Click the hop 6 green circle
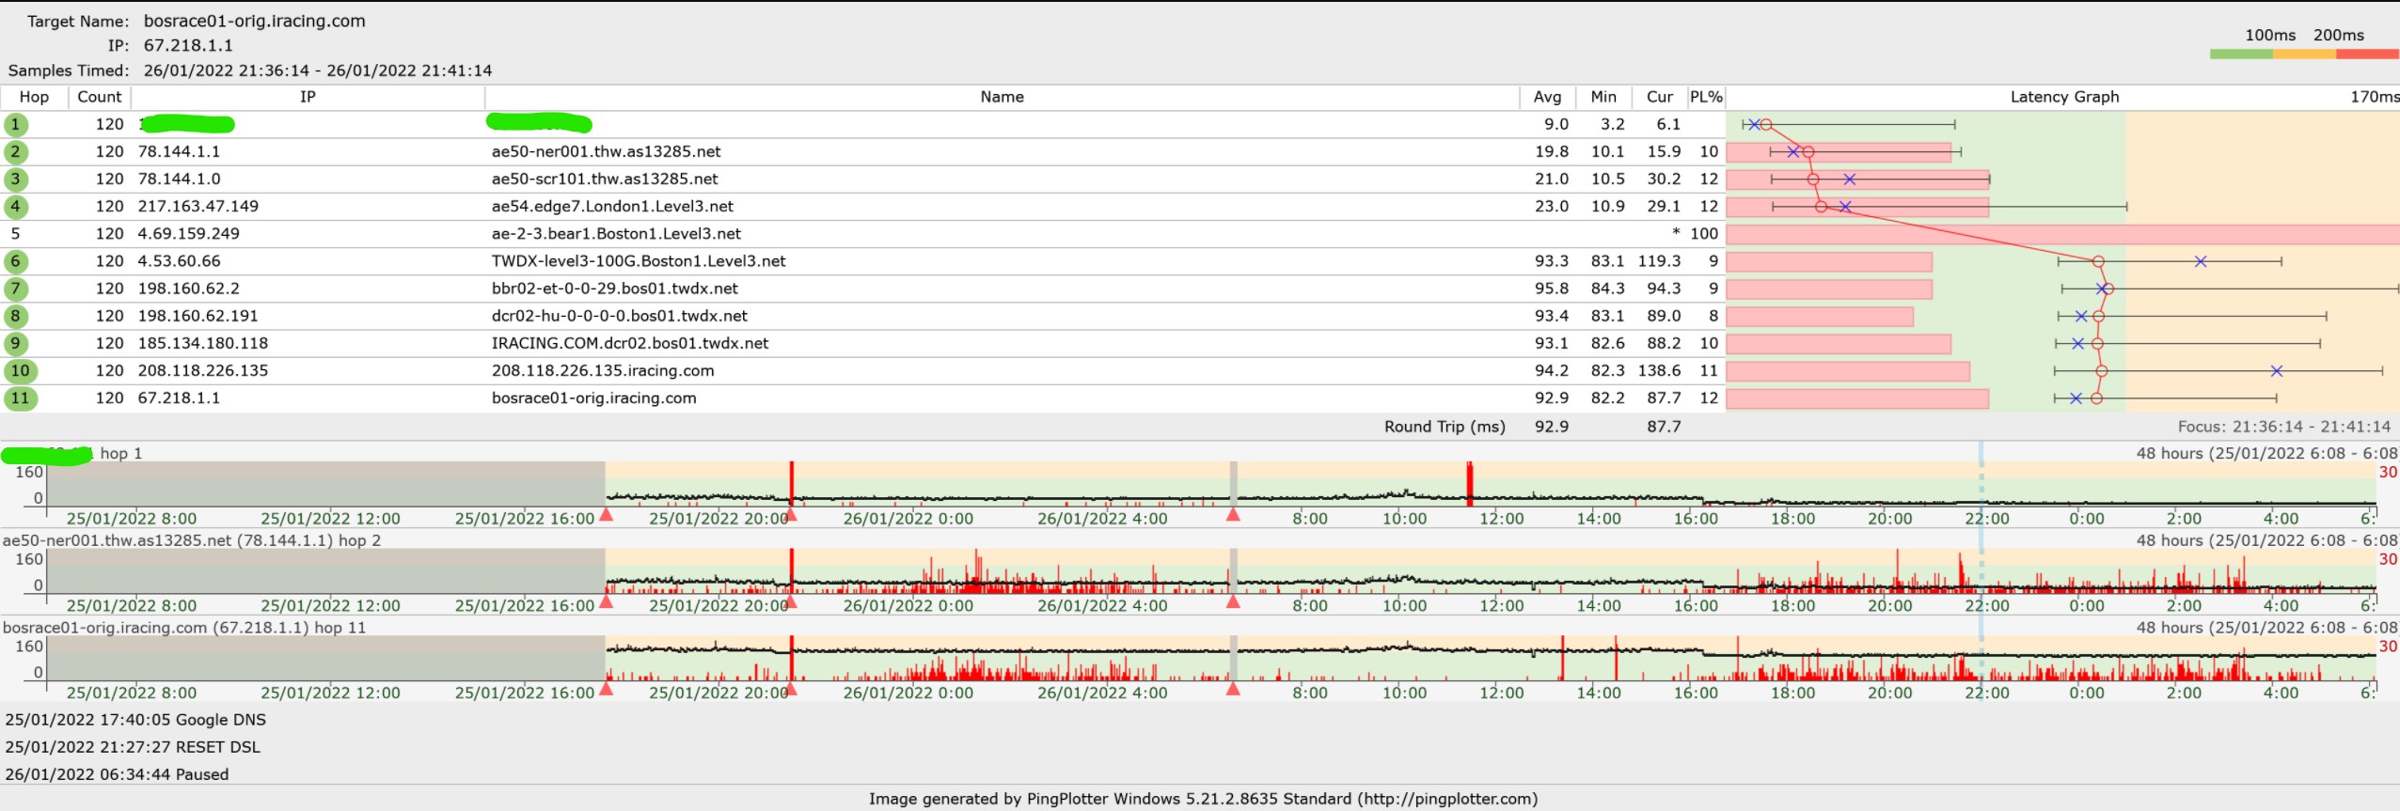Viewport: 2400px width, 811px height. tap(15, 261)
